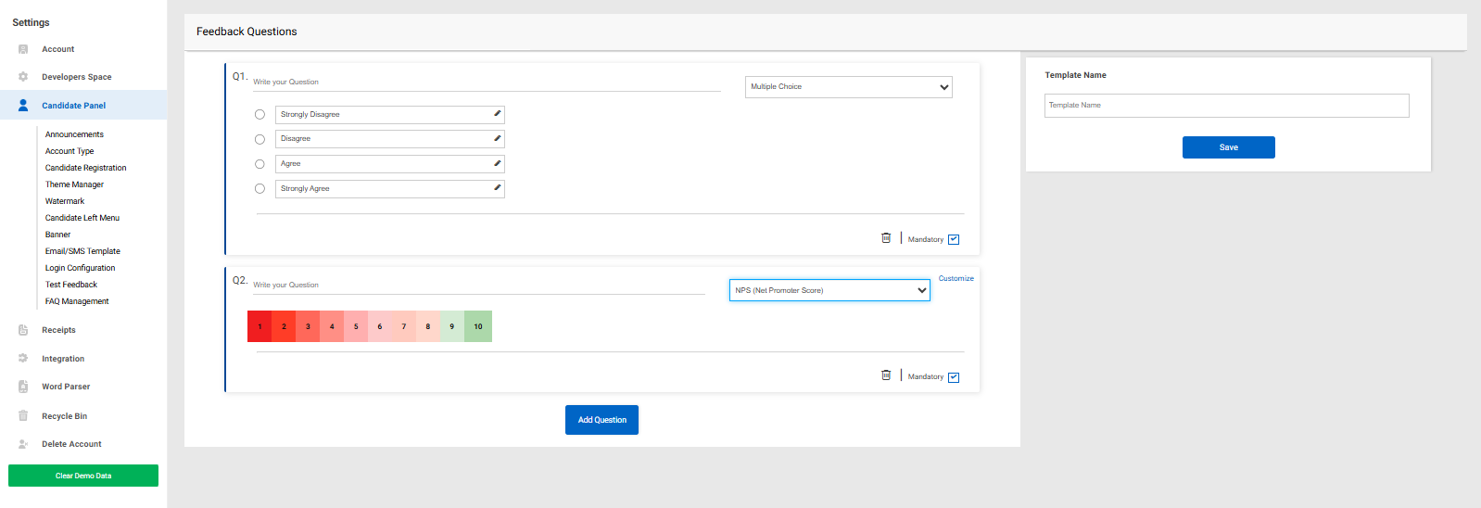Uncheck the Mandatory checkbox for Q1
The width and height of the screenshot is (1481, 508).
click(x=954, y=239)
